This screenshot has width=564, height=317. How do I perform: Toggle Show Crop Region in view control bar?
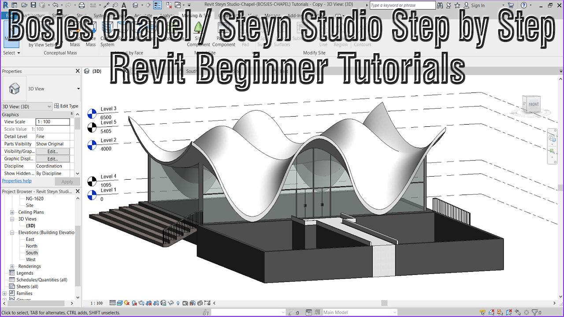pos(156,303)
